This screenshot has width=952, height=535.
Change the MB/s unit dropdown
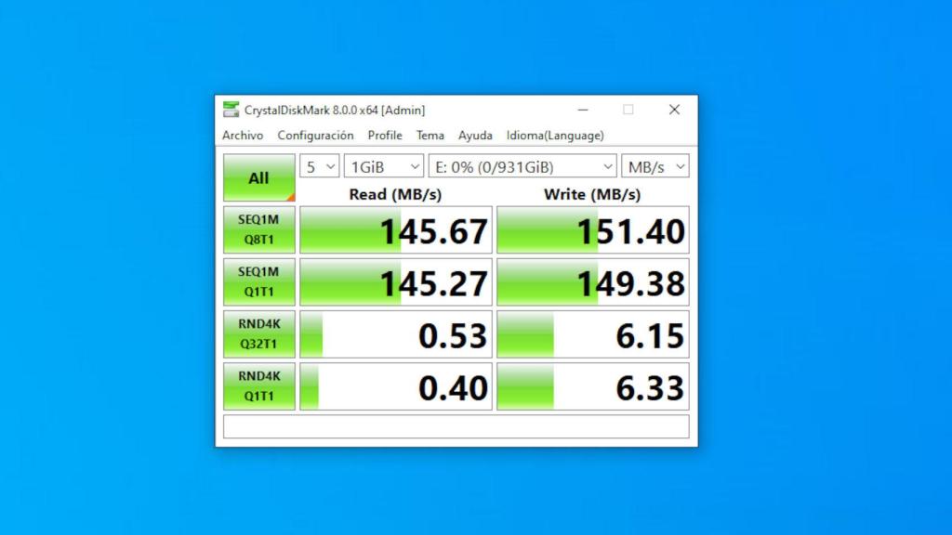pos(655,167)
